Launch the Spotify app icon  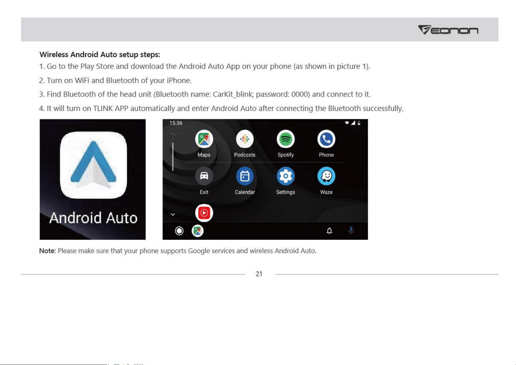(285, 139)
